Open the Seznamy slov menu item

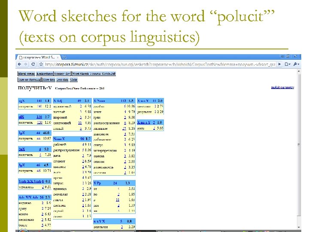point(62,73)
